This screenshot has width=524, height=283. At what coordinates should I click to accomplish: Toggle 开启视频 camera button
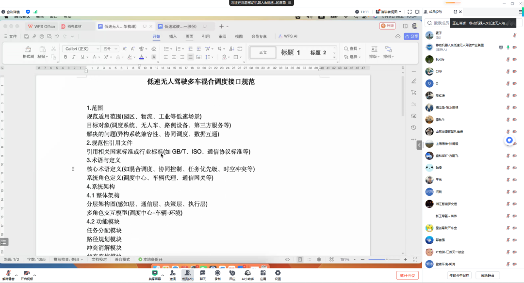click(x=26, y=274)
